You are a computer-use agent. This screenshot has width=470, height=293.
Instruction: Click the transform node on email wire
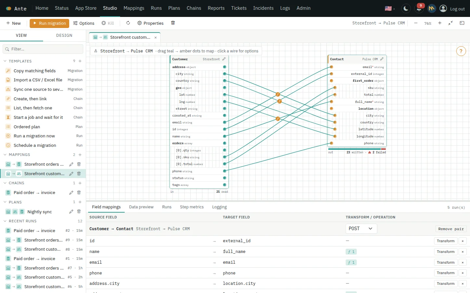[x=278, y=94]
